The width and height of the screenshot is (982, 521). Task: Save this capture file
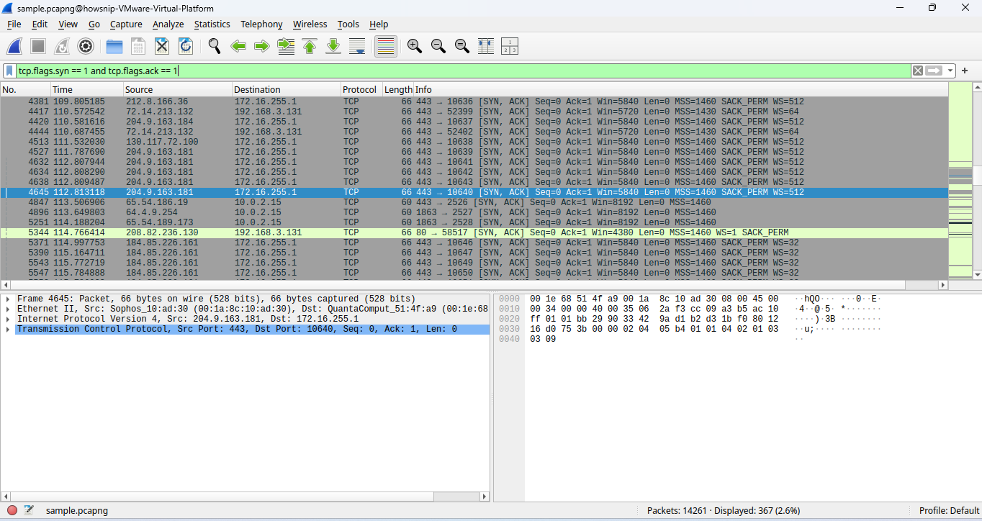tap(138, 46)
